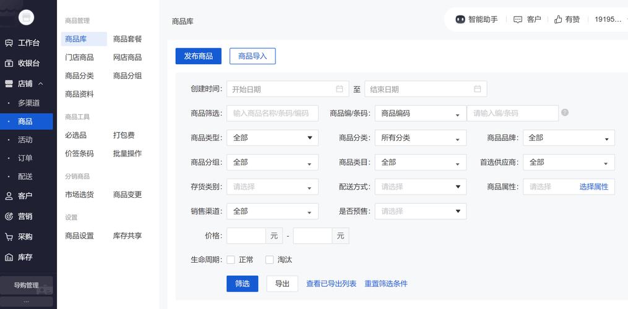The width and height of the screenshot is (628, 309).
Task: Select 商品 in the sidebar
Action: tap(27, 121)
